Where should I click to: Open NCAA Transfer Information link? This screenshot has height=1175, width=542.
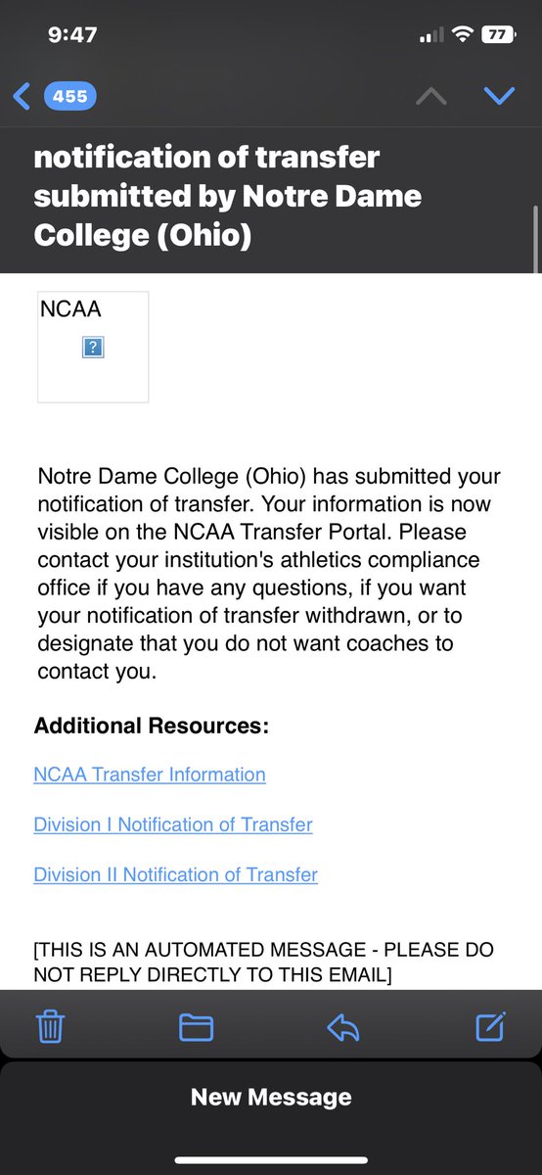coord(150,775)
